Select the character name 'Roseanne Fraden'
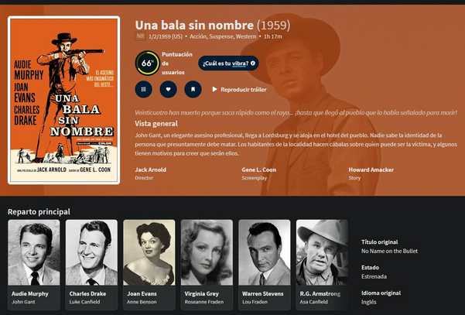The width and height of the screenshot is (465, 315). [204, 302]
